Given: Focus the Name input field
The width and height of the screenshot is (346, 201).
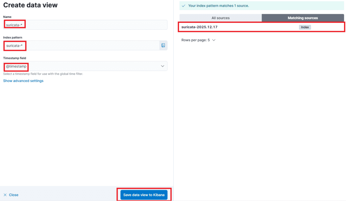Looking at the screenshot, I should pyautogui.click(x=85, y=25).
